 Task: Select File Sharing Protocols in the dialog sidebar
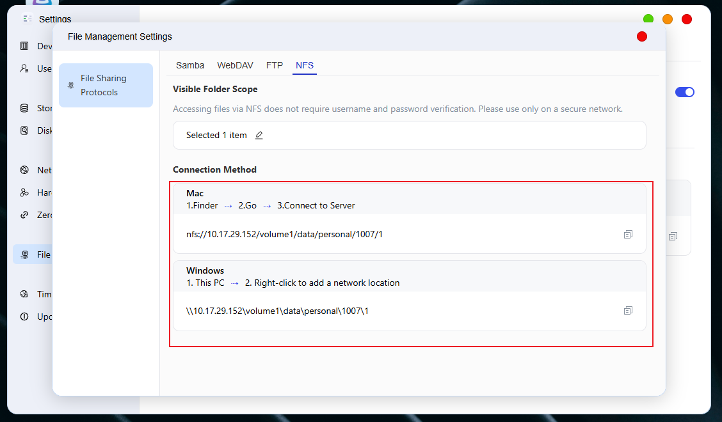tap(106, 85)
